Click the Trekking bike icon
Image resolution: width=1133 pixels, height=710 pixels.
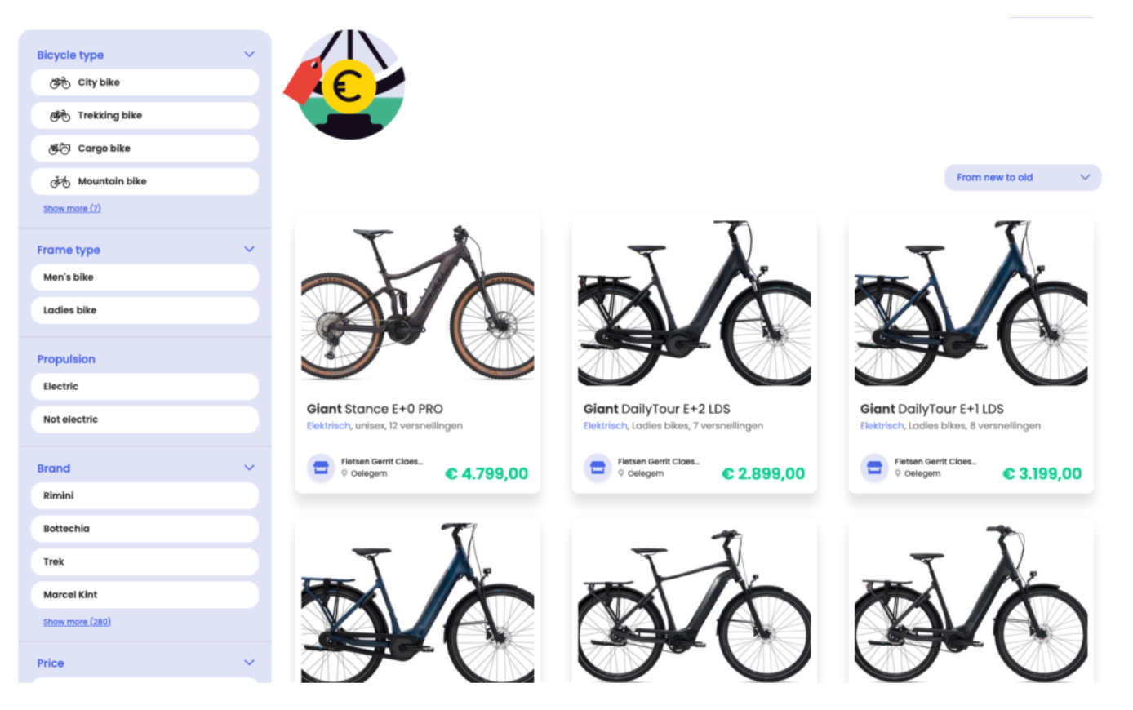(x=60, y=116)
